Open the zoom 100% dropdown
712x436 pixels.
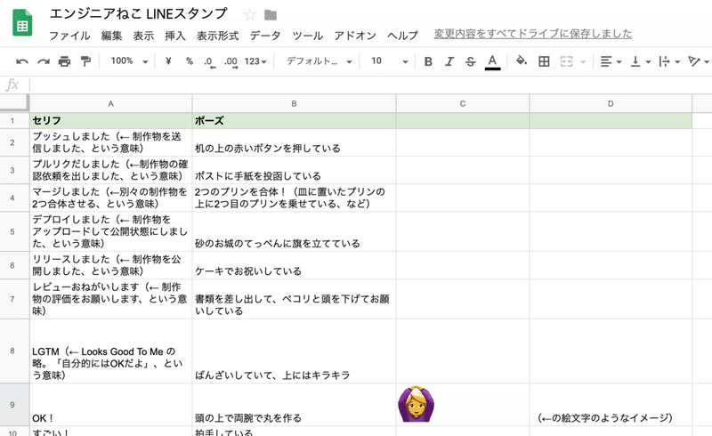pos(129,61)
